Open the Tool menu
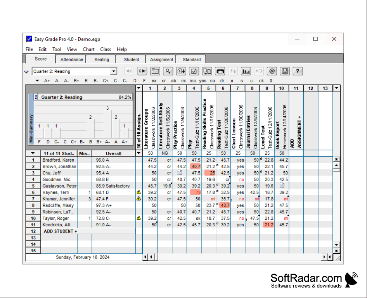The height and width of the screenshot is (298, 367). tap(57, 49)
